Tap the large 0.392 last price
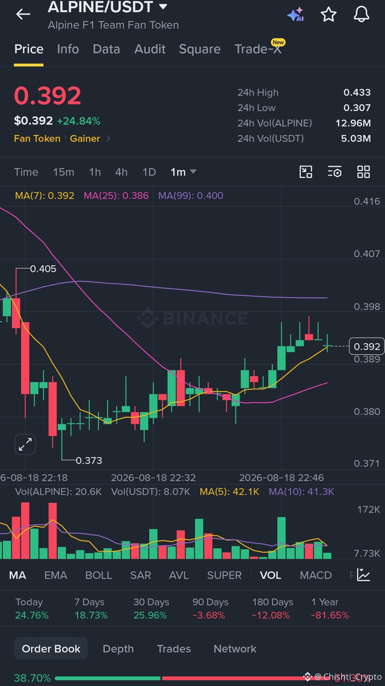Image resolution: width=385 pixels, height=686 pixels. tap(48, 96)
